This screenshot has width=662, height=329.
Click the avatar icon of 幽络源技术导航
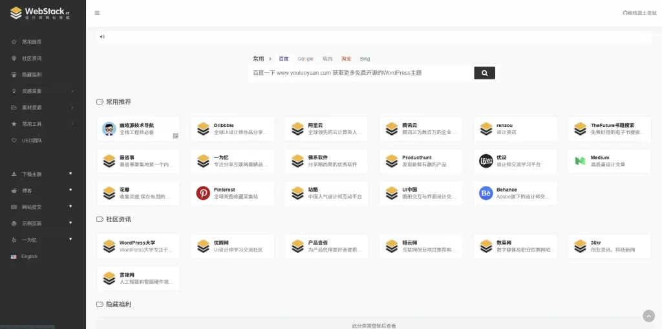coord(109,129)
